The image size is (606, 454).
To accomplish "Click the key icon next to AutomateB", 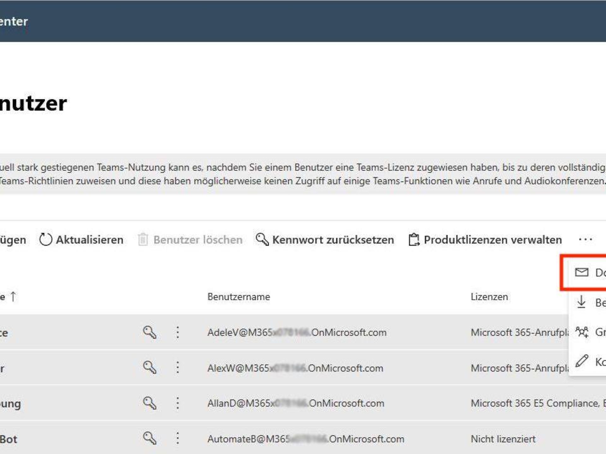I will click(151, 438).
